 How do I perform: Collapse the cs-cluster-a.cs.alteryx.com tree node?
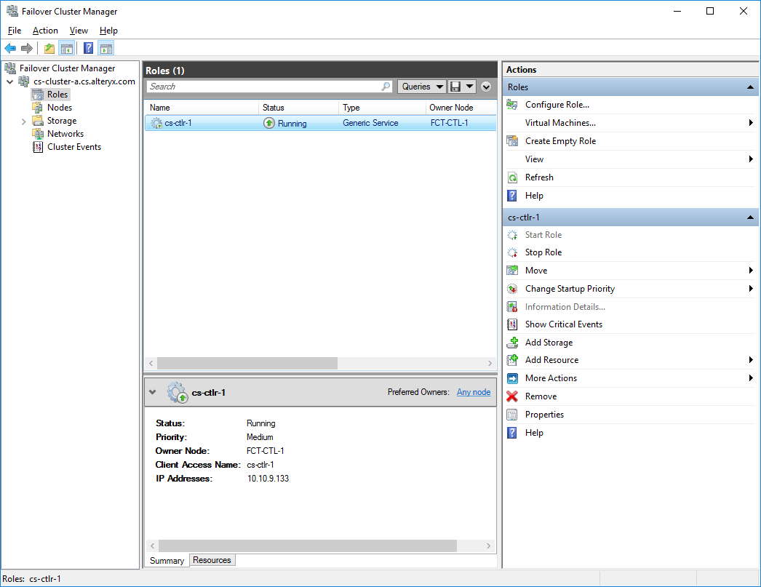[x=9, y=81]
